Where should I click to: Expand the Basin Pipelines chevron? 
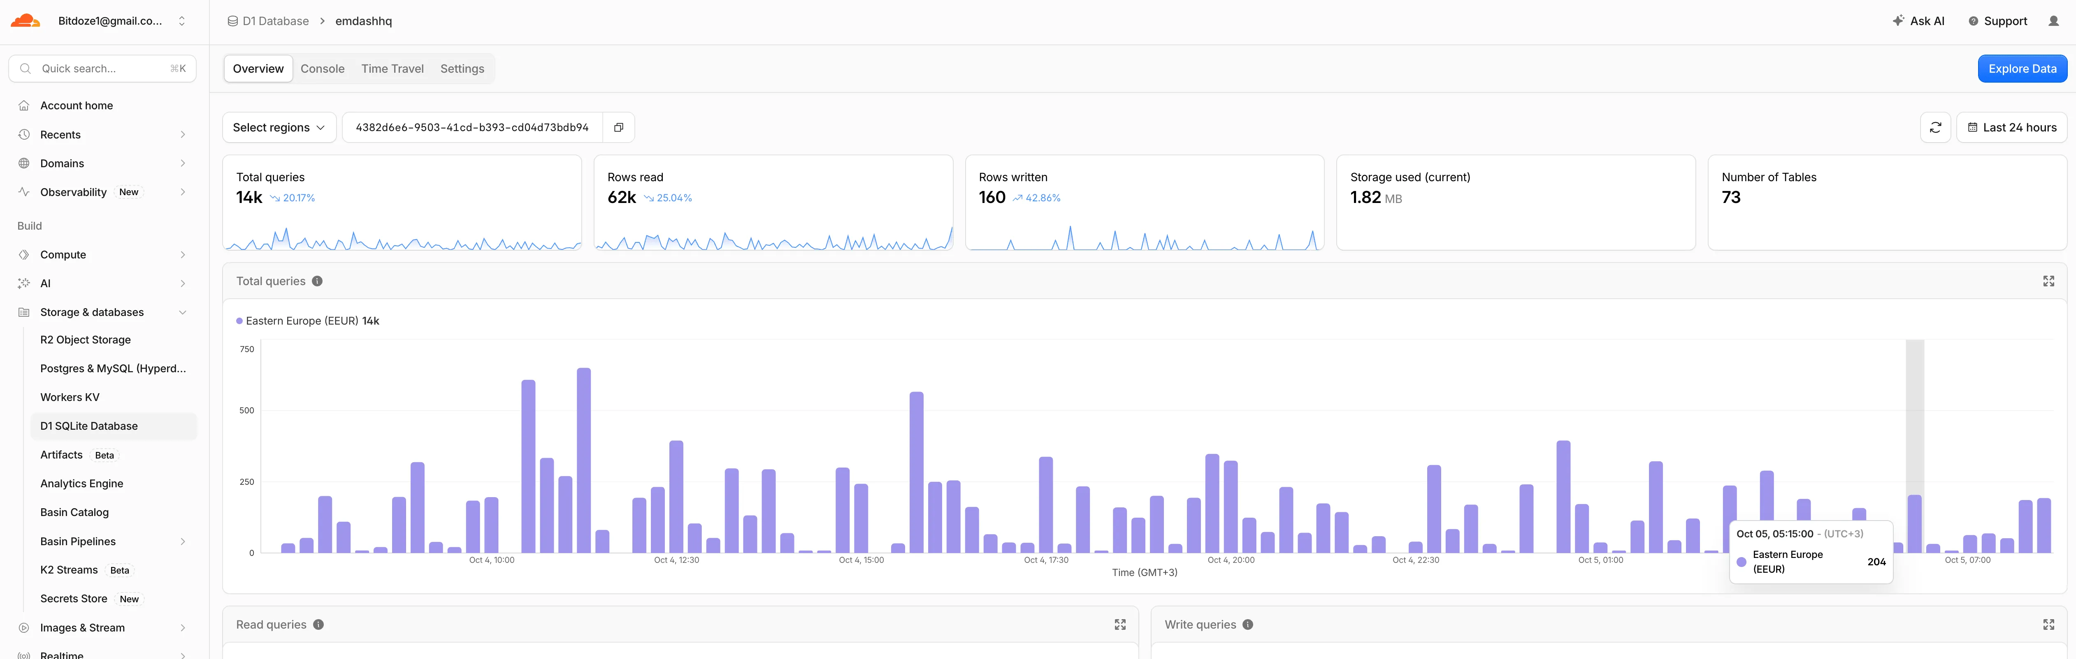coord(183,541)
